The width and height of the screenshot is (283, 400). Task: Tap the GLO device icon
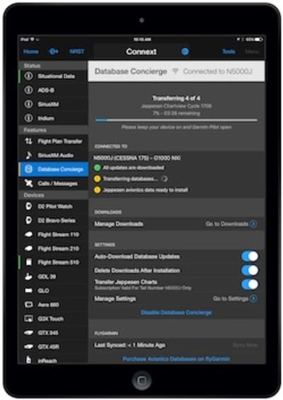[x=28, y=290]
